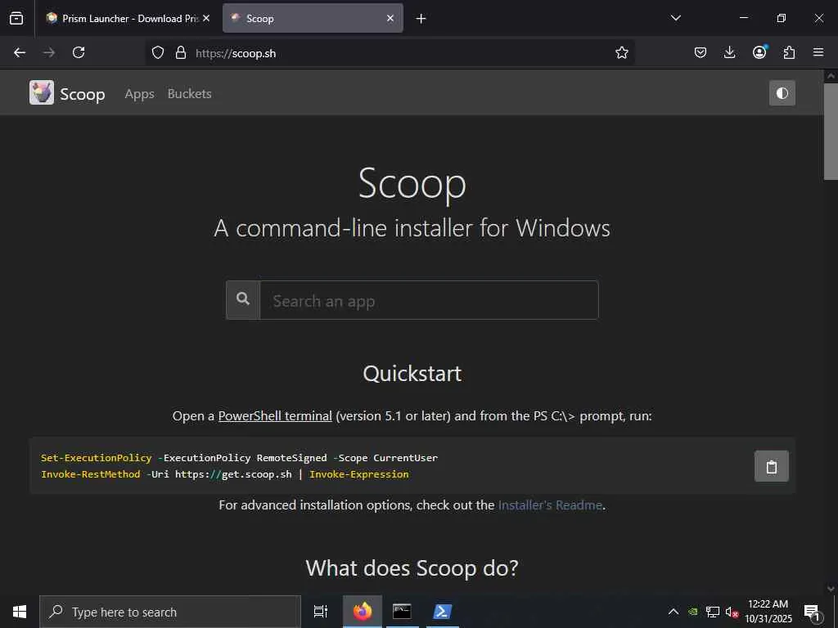Open the Firefox downloads panel
The width and height of the screenshot is (838, 628).
[x=729, y=52]
